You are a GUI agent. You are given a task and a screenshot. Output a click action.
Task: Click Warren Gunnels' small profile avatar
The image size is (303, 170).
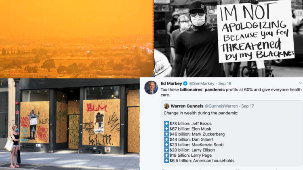pyautogui.click(x=166, y=106)
